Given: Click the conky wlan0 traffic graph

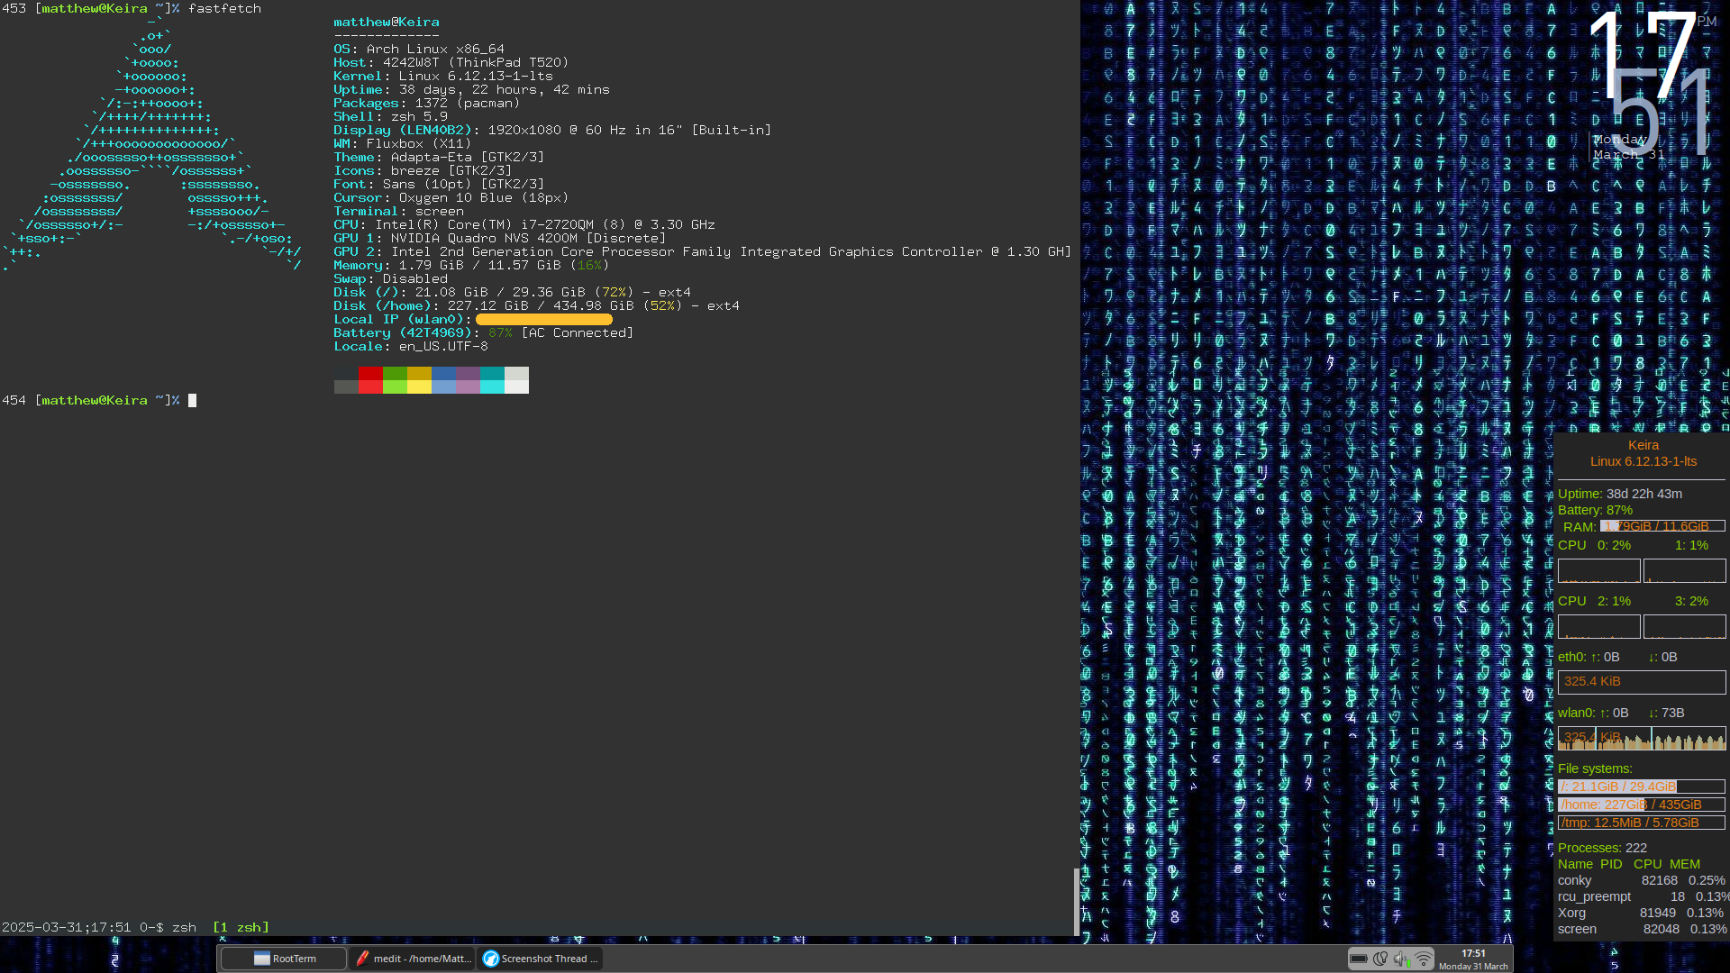Looking at the screenshot, I should [x=1642, y=738].
